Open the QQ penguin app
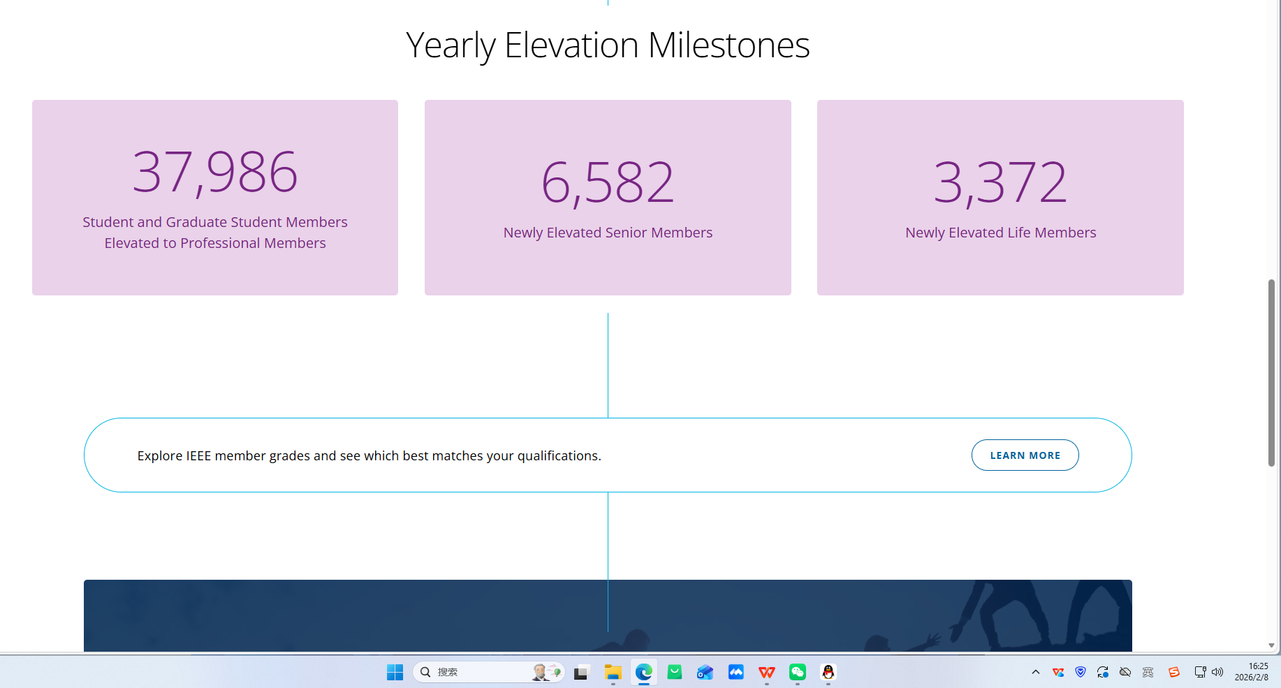Image resolution: width=1281 pixels, height=688 pixels. pos(828,672)
